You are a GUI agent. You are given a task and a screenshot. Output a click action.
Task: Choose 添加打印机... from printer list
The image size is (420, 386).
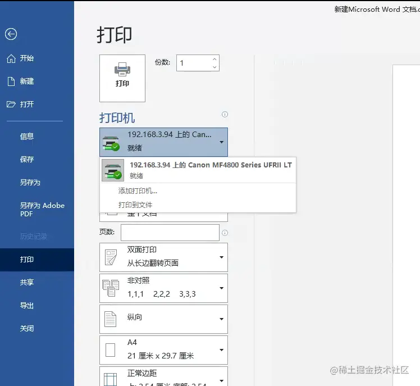(x=138, y=191)
